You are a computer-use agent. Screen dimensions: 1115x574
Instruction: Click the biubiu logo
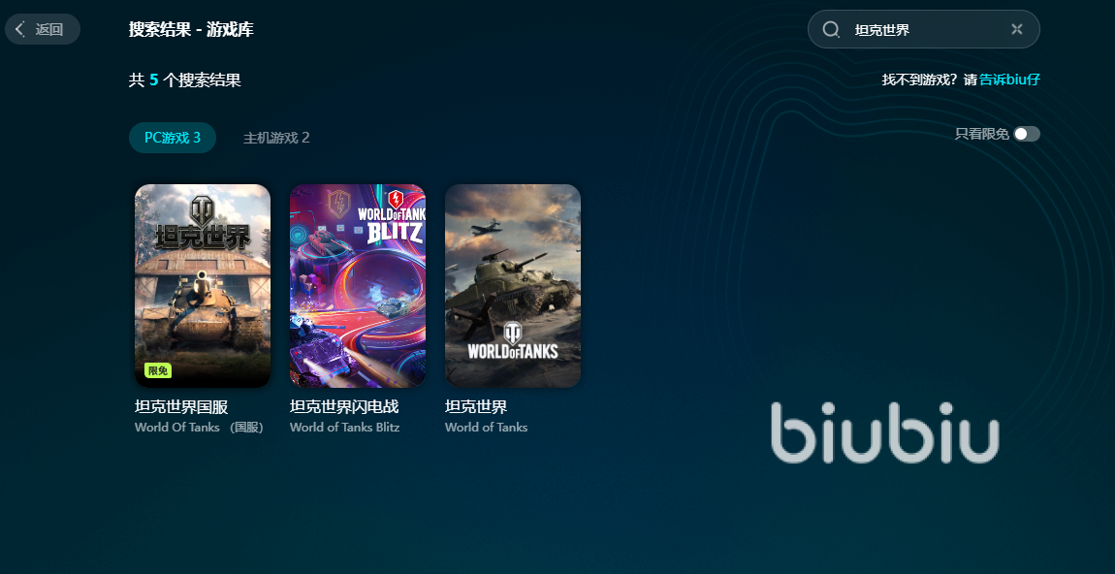[x=884, y=432]
